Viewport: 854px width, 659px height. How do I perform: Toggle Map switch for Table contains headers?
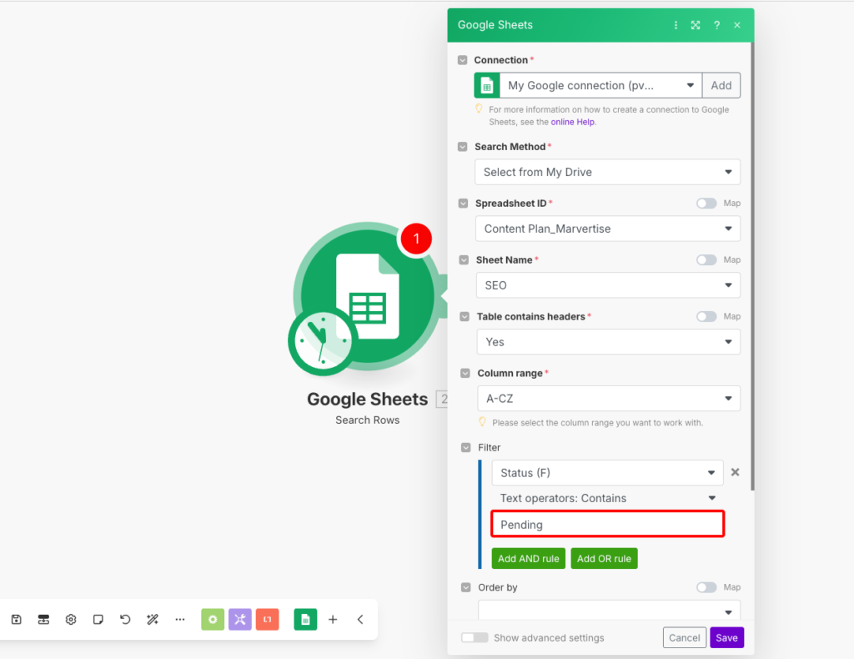click(x=706, y=316)
